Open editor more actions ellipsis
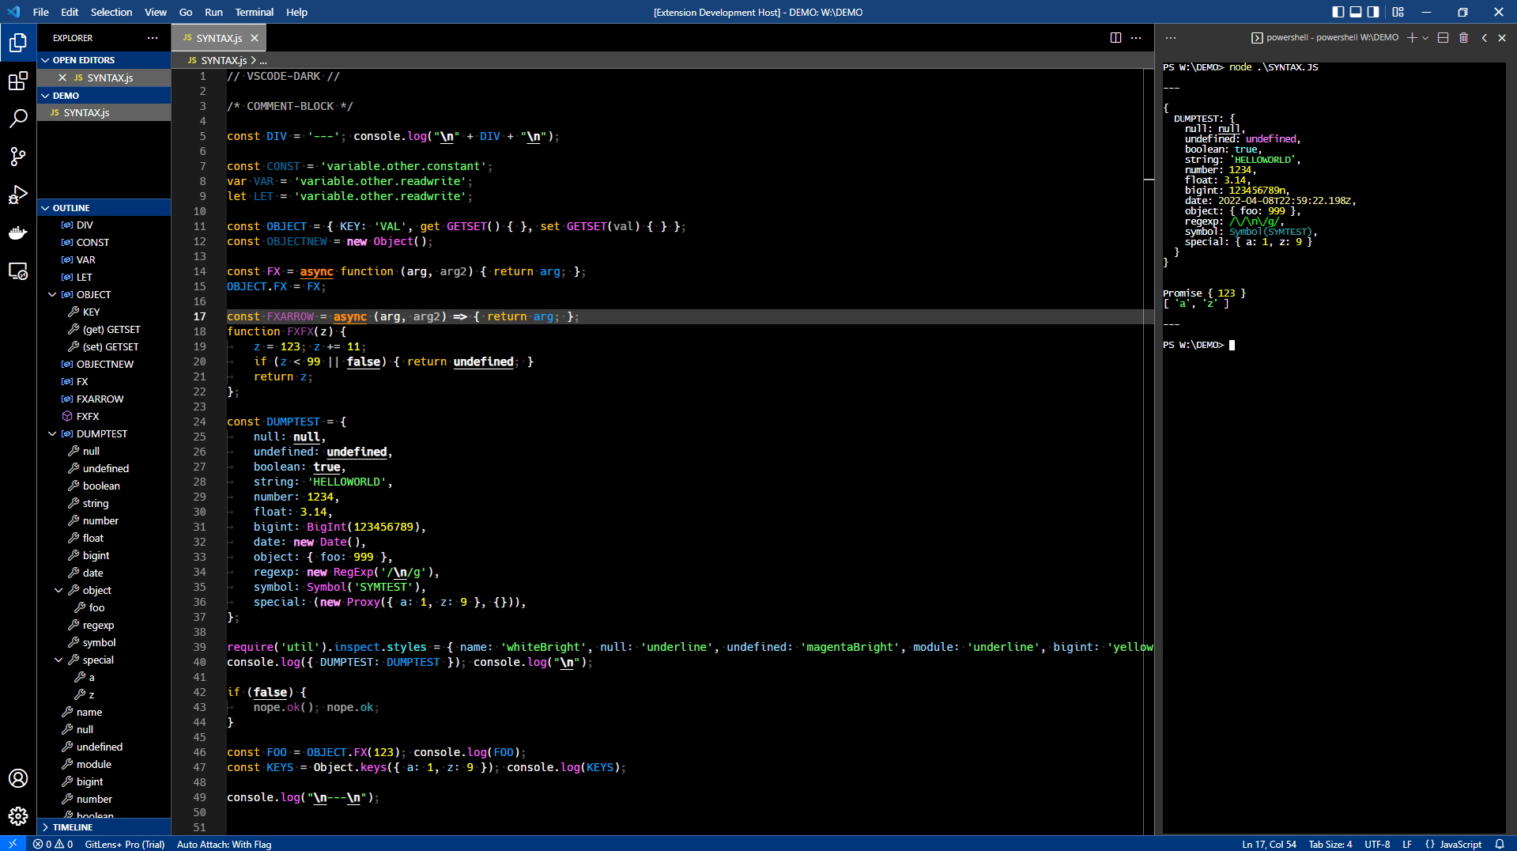Viewport: 1517px width, 851px height. click(1136, 38)
